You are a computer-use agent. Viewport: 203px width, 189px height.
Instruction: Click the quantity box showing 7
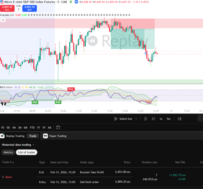(x=19, y=10)
